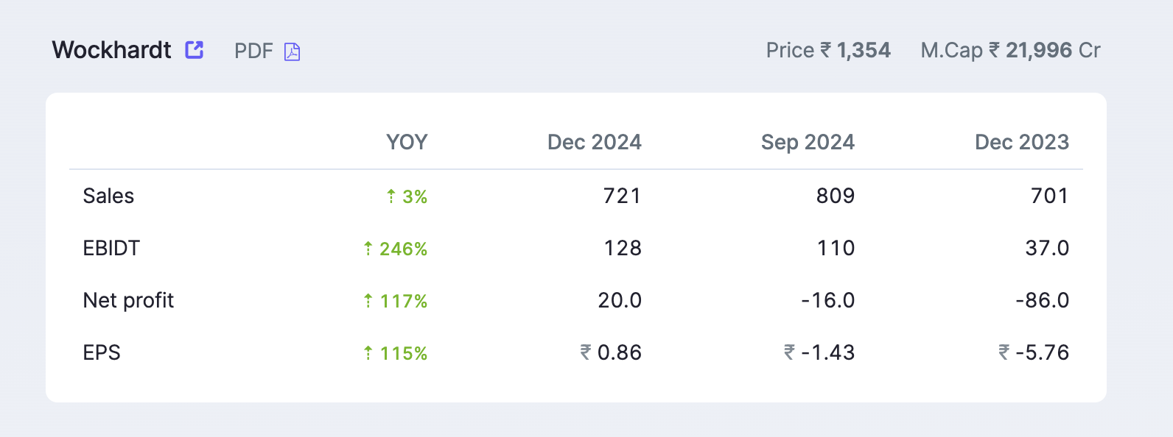
Task: Click the EBIDT green up arrow icon
Action: click(x=368, y=249)
